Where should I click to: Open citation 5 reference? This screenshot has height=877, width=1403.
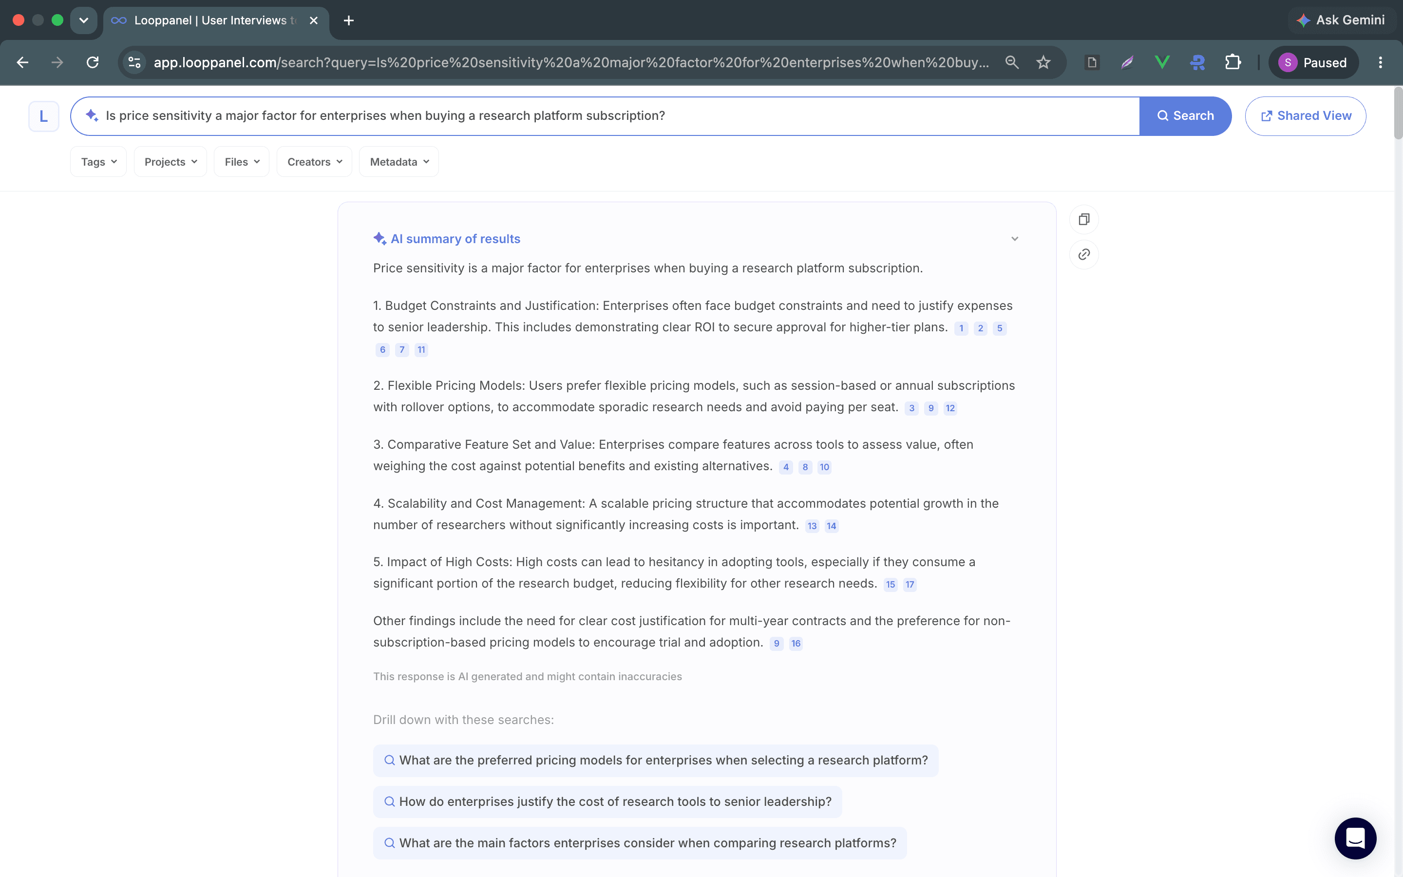(1000, 328)
